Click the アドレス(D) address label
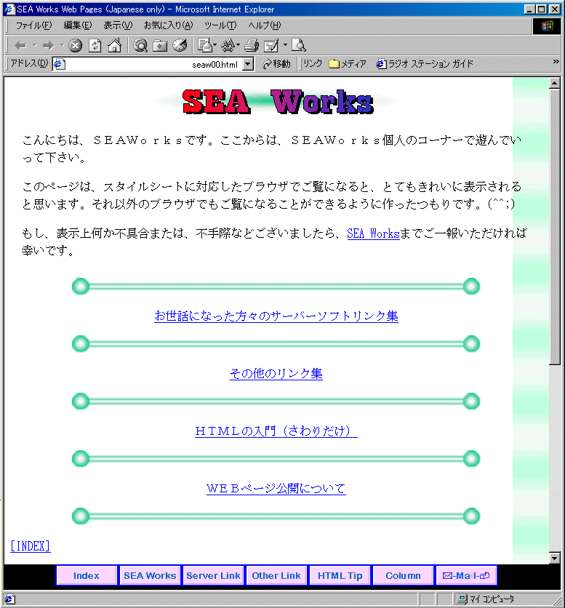 pos(29,63)
